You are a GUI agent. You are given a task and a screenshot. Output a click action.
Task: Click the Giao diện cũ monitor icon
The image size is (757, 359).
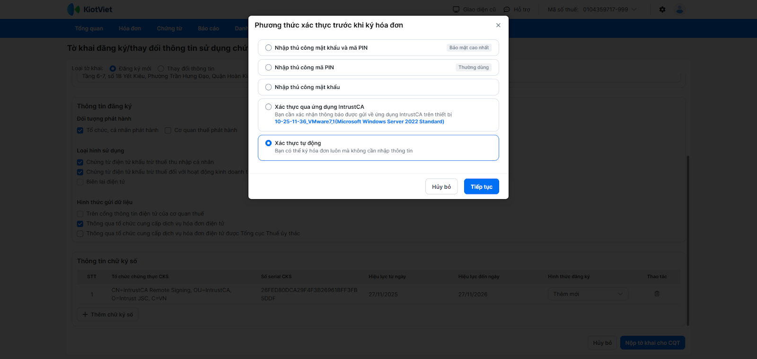456,9
